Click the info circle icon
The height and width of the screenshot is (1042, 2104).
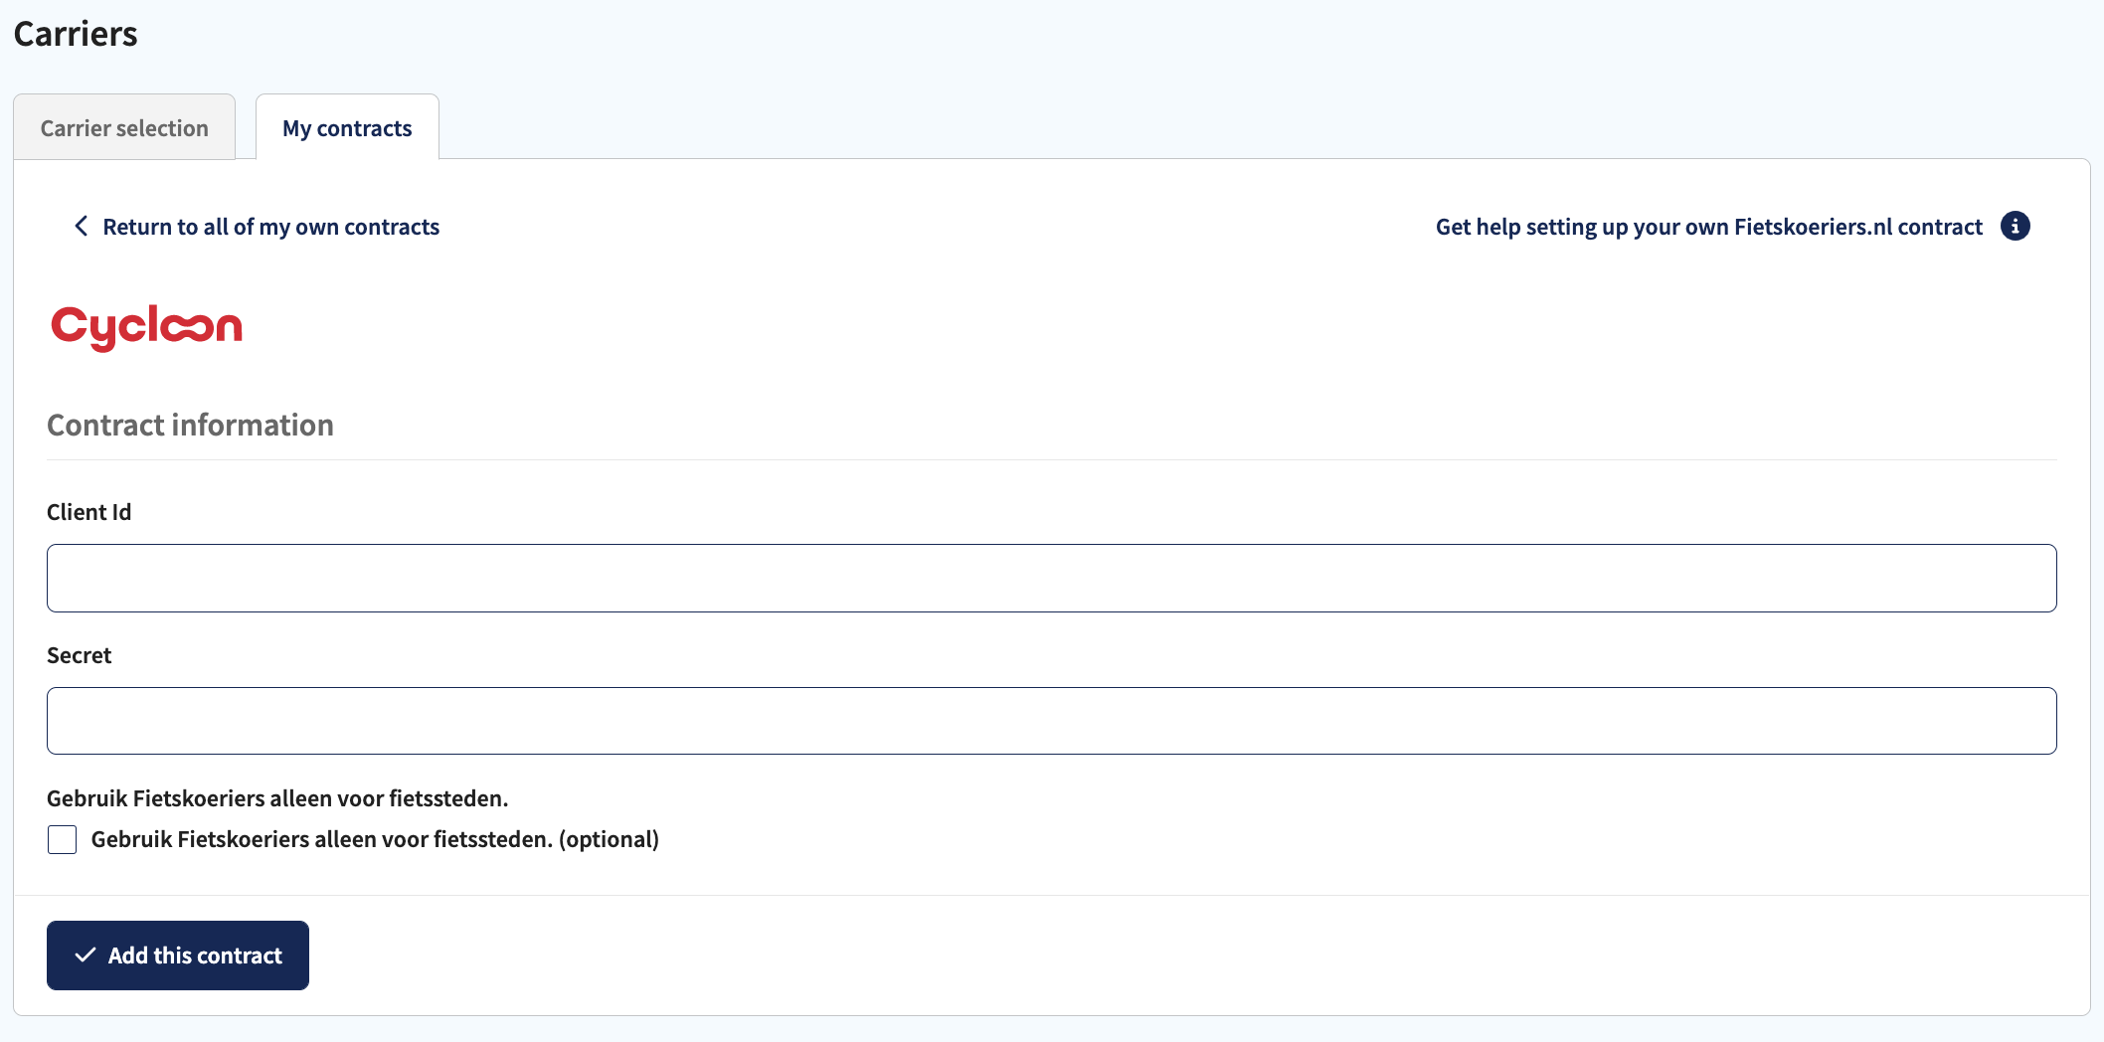tap(2016, 226)
